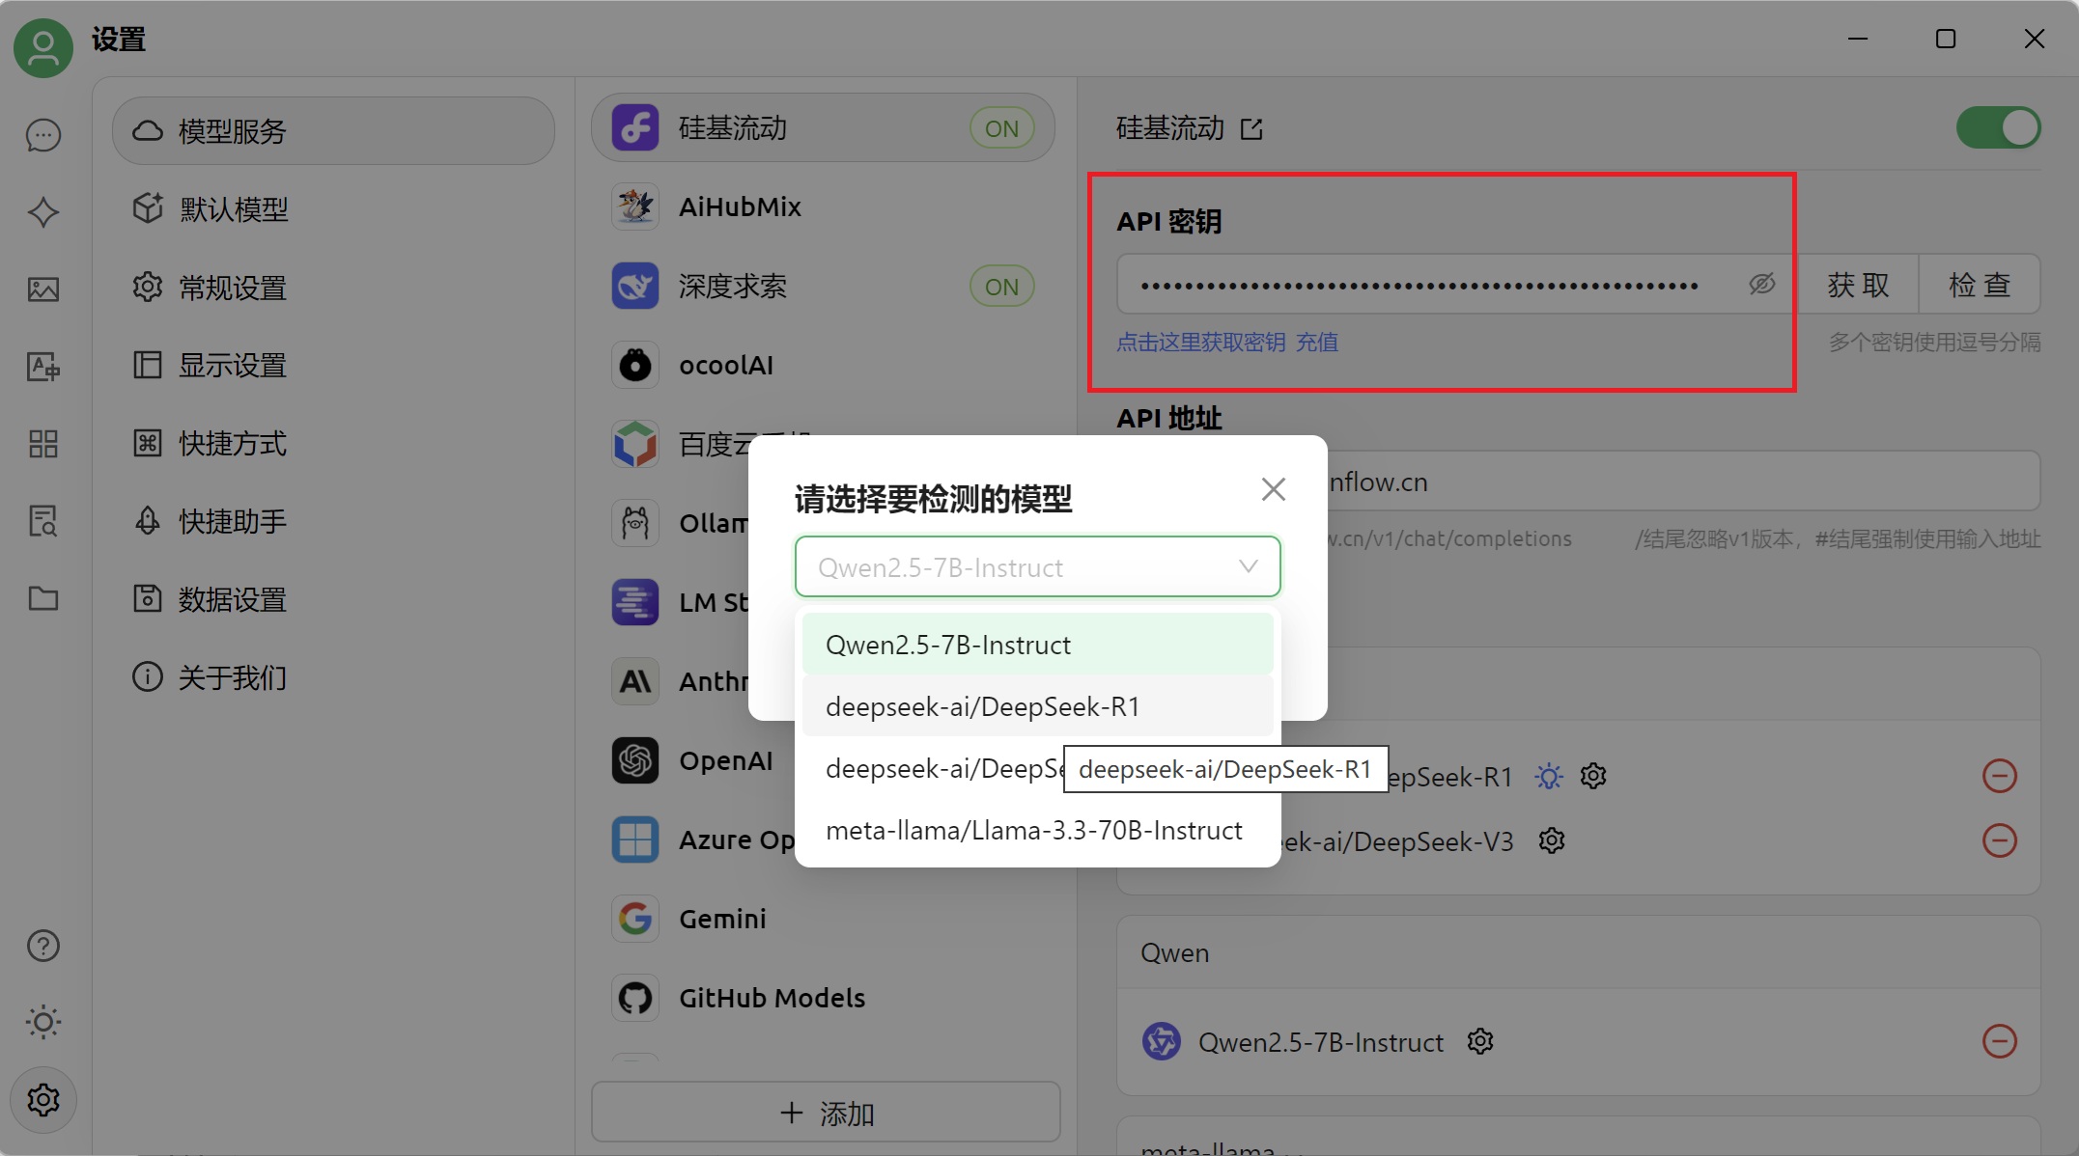This screenshot has height=1156, width=2079.
Task: Open 模型服务 settings section
Action: [x=333, y=130]
